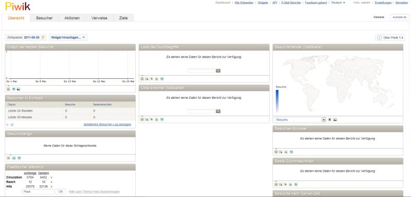Select tag cloud view in Besuchslänge widget
The width and height of the screenshot is (411, 197).
[x=14, y=158]
